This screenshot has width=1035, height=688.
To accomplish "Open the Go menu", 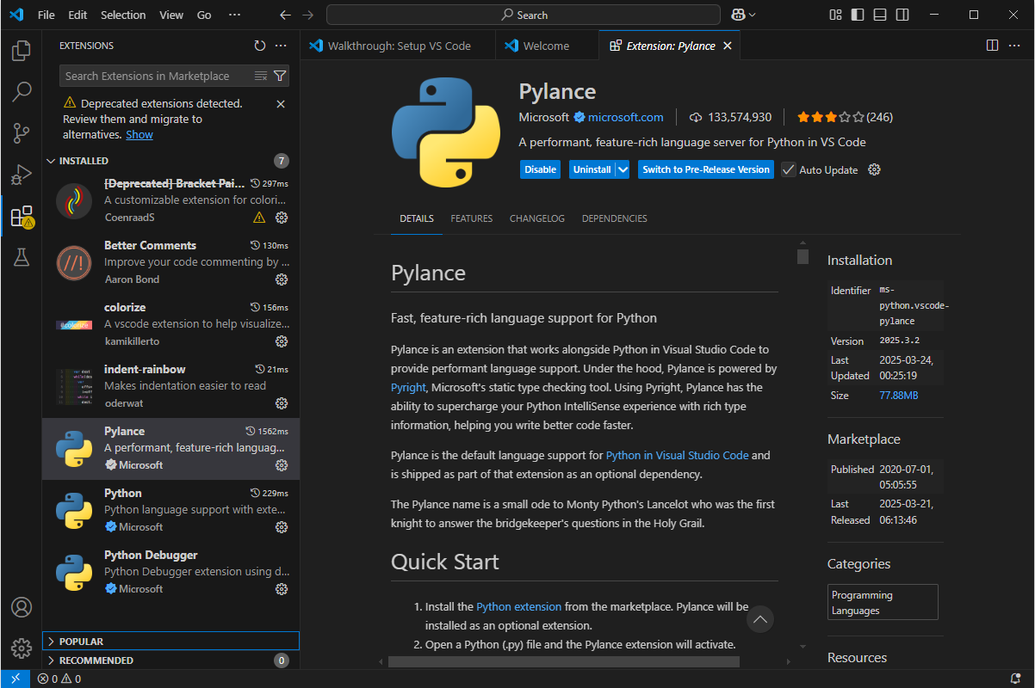I will (x=204, y=15).
